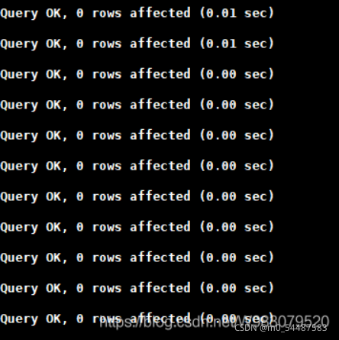Click the sixth 'Query OK' result line
This screenshot has width=339, height=340.
(137, 166)
